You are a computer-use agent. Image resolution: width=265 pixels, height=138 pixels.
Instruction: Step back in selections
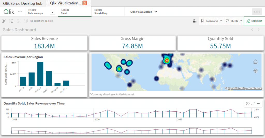pos(11,21)
